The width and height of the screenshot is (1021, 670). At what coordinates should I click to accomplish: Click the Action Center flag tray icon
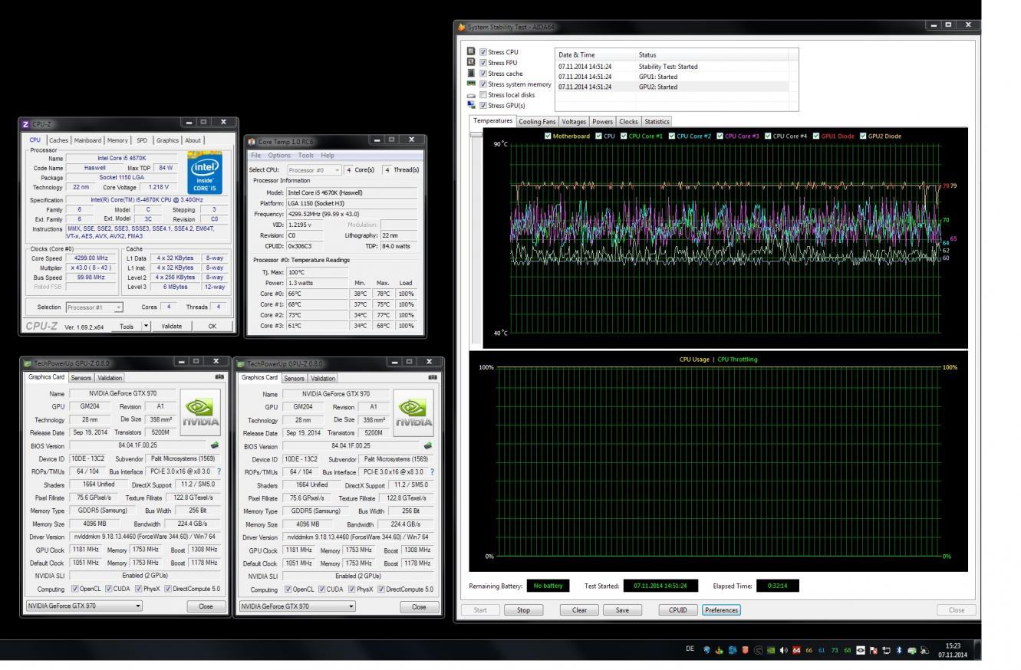872,650
